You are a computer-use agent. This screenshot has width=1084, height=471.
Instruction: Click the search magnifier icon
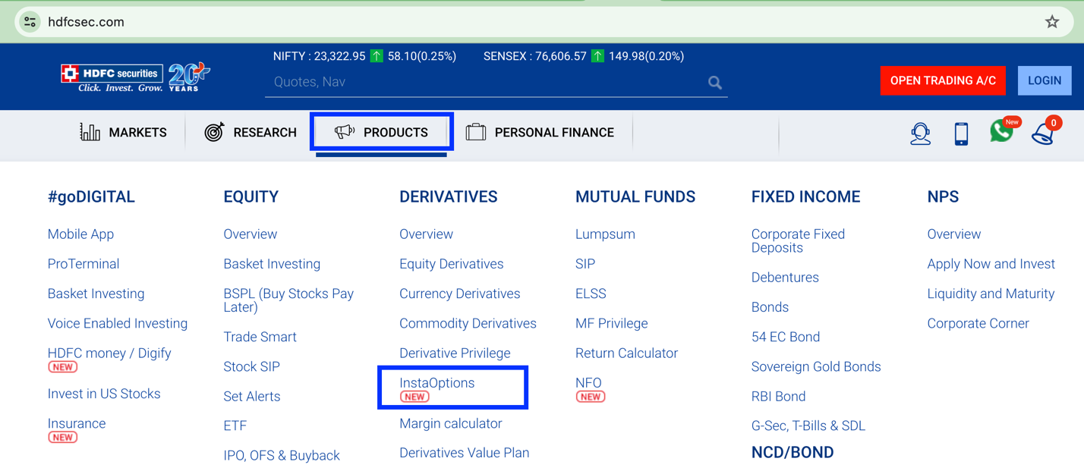click(714, 83)
